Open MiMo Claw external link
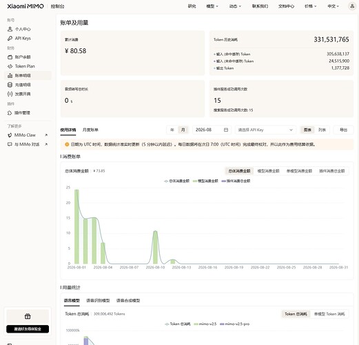The width and height of the screenshot is (359, 345). pyautogui.click(x=28, y=135)
